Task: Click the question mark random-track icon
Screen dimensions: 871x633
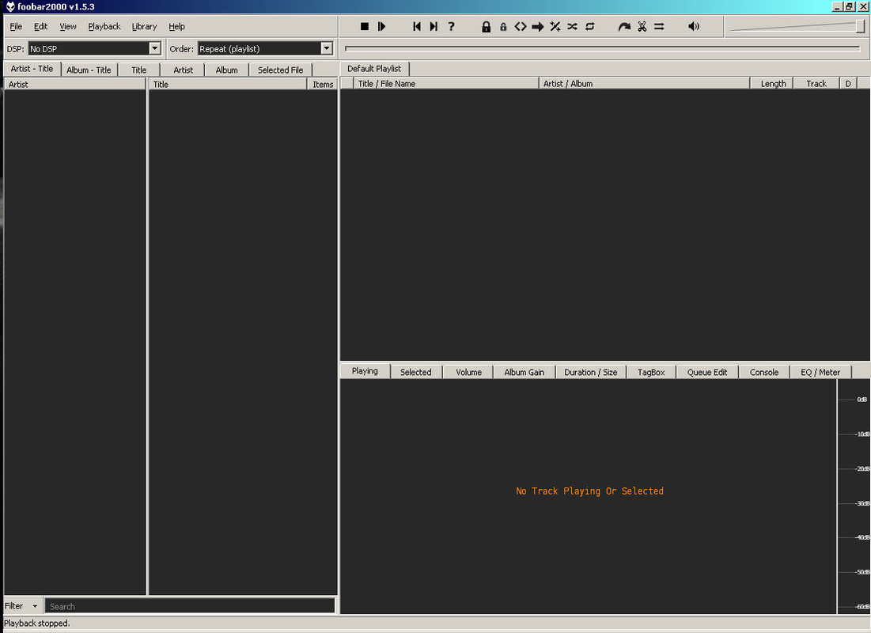Action: coord(451,26)
